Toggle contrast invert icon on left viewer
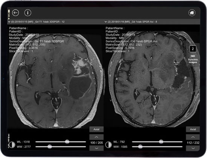207x158 pixels. pyautogui.click(x=12, y=144)
